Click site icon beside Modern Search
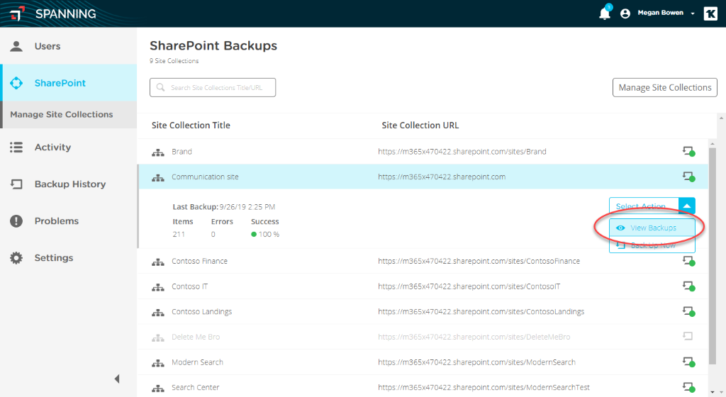 coord(158,363)
